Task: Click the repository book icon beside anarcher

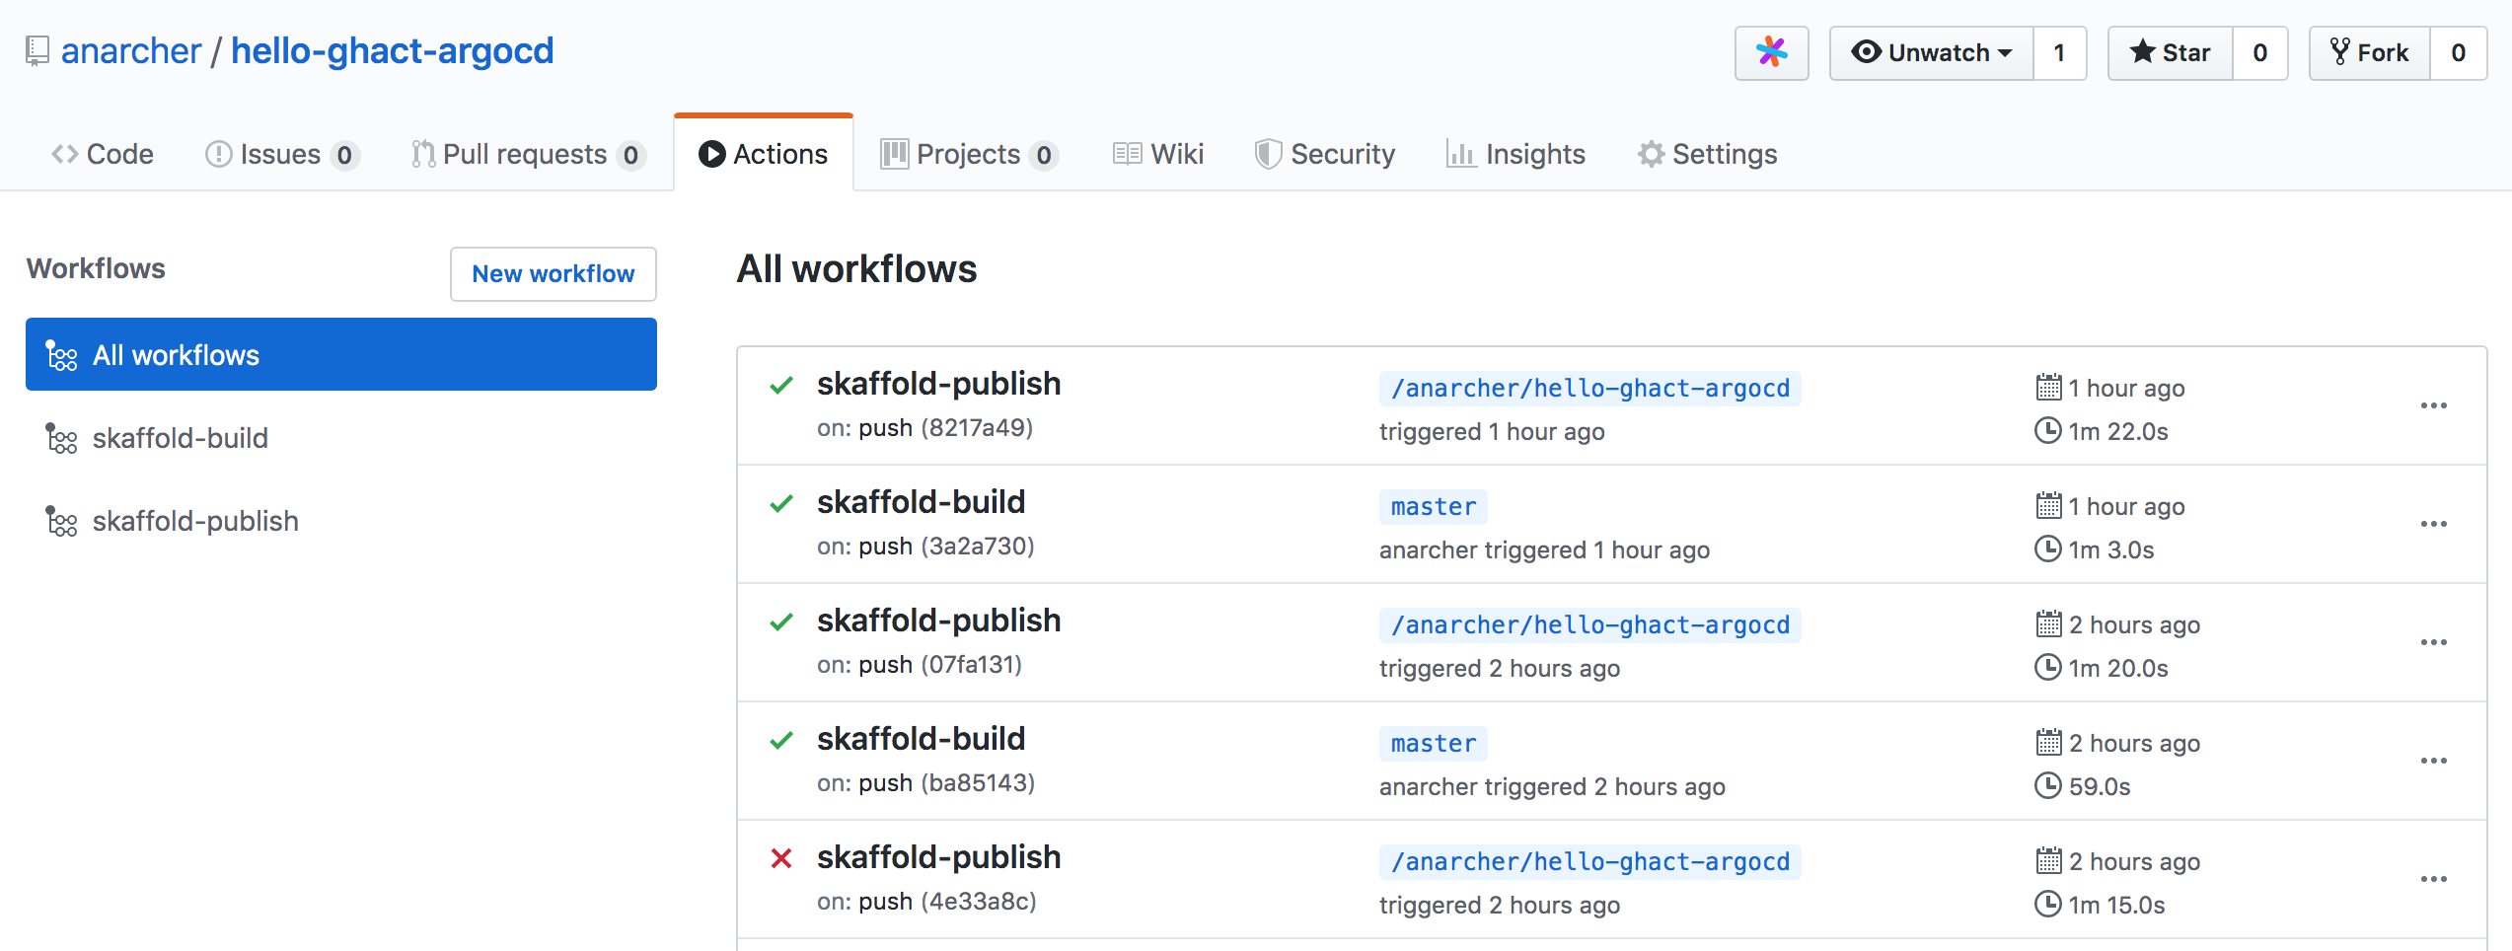Action: [x=37, y=51]
